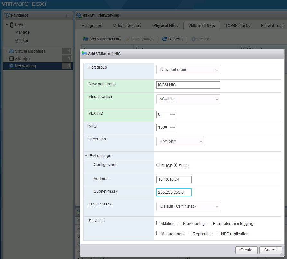Enable the Replication service checkbox

(x=190, y=233)
